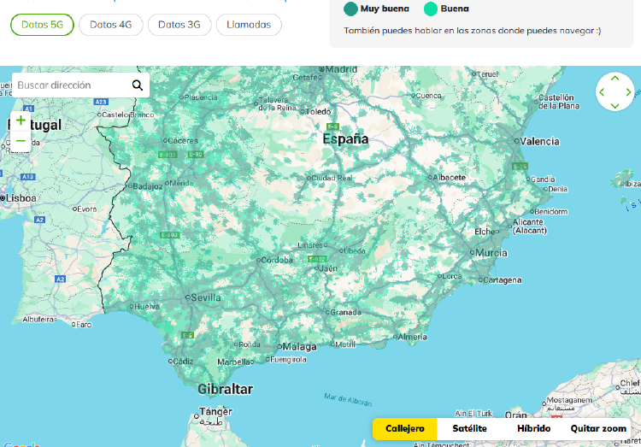Enable the Llamadas coverage layer
This screenshot has height=447, width=641.
(x=249, y=25)
